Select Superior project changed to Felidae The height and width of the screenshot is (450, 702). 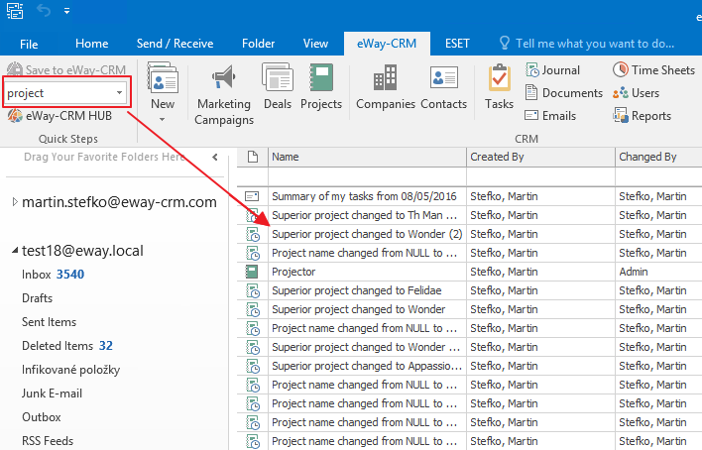pyautogui.click(x=356, y=290)
